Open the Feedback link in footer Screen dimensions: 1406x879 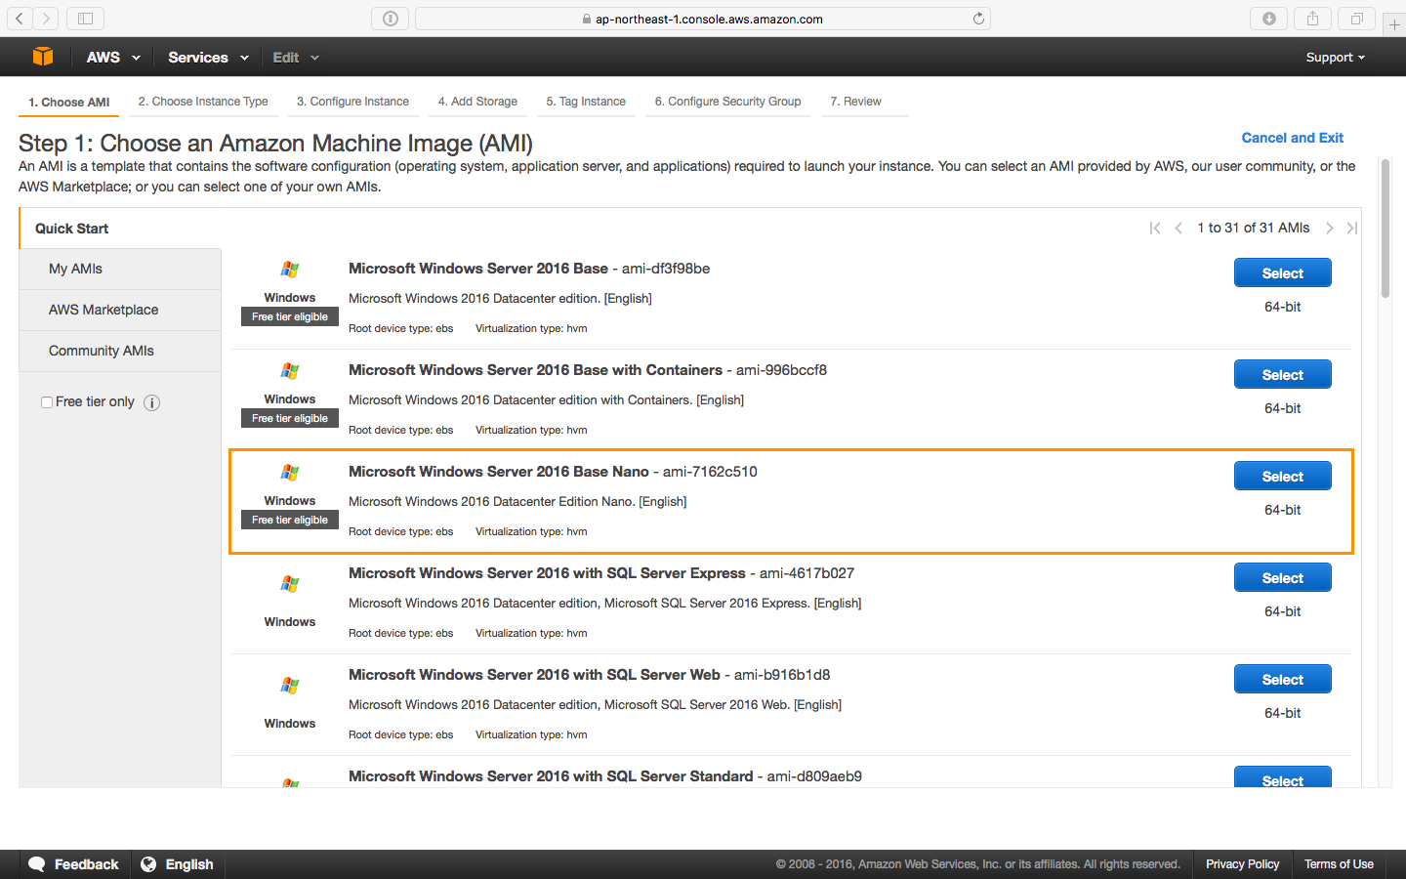[86, 864]
